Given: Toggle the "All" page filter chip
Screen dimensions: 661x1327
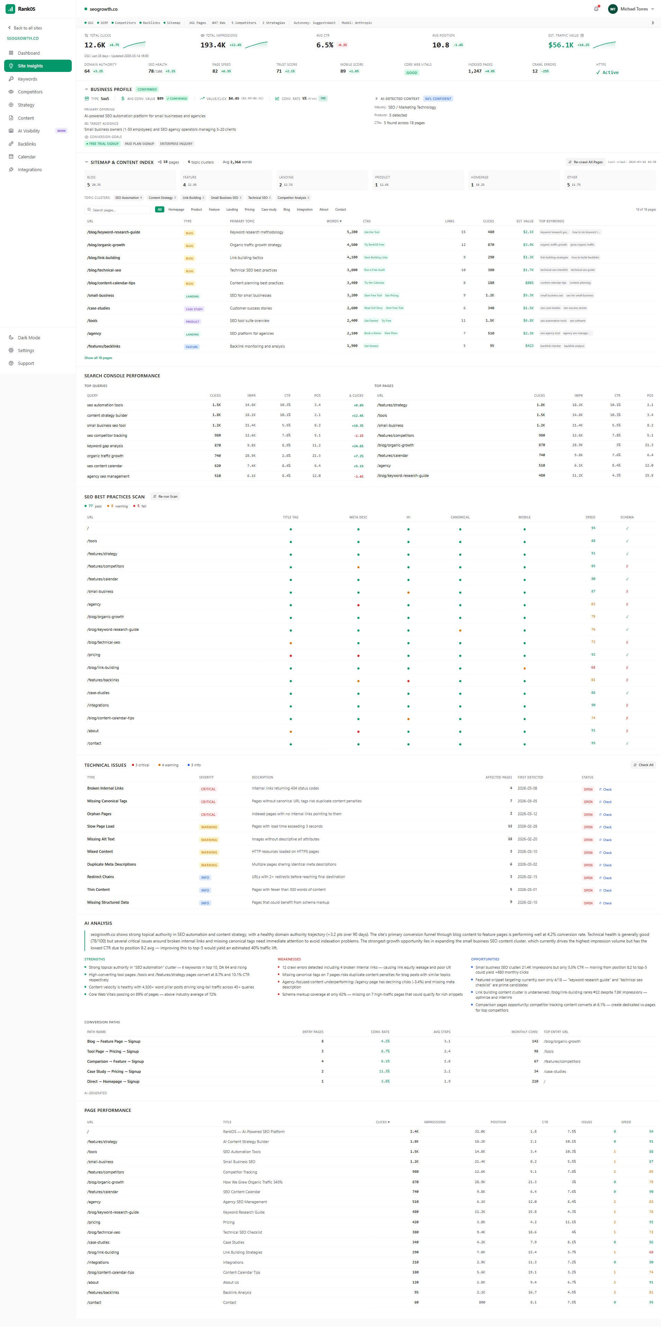Looking at the screenshot, I should (159, 210).
